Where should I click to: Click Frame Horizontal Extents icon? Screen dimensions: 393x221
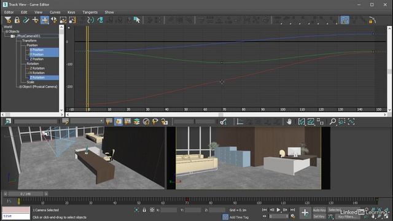[x=302, y=122]
